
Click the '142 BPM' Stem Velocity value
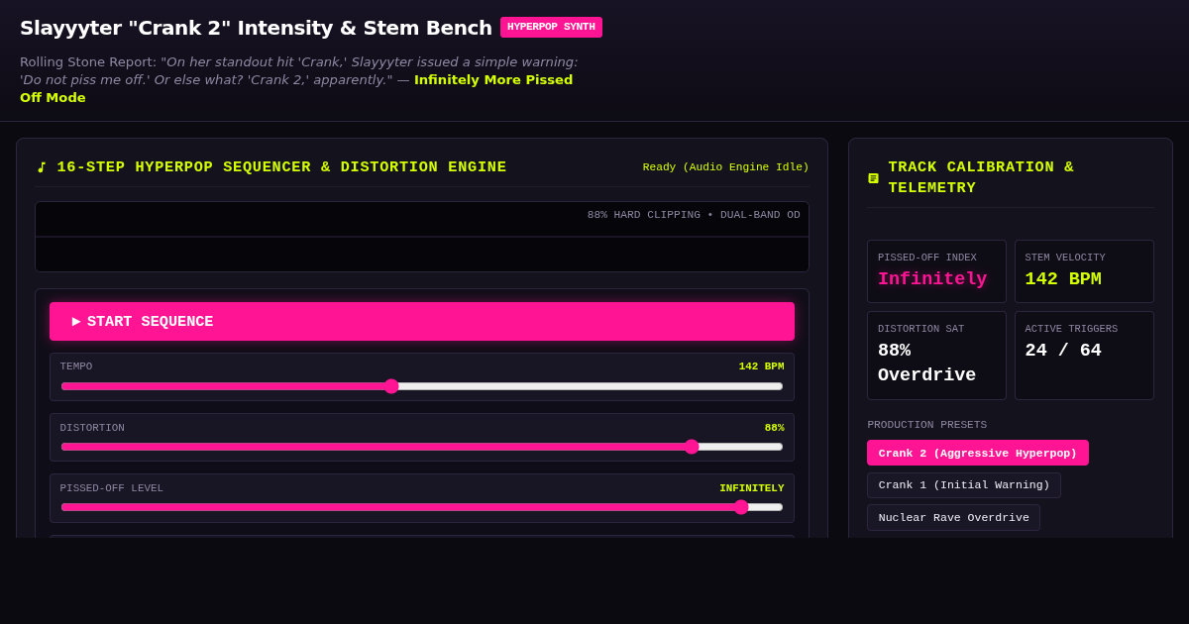click(x=1063, y=279)
